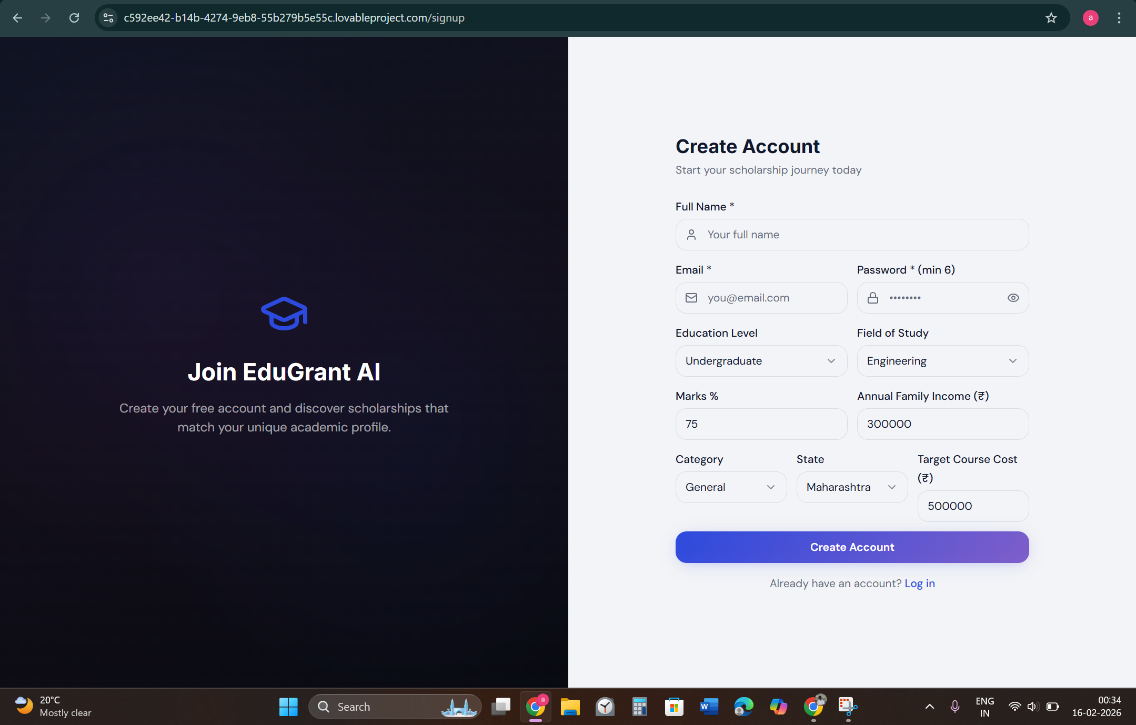Expand the Category dropdown showing General

click(731, 487)
